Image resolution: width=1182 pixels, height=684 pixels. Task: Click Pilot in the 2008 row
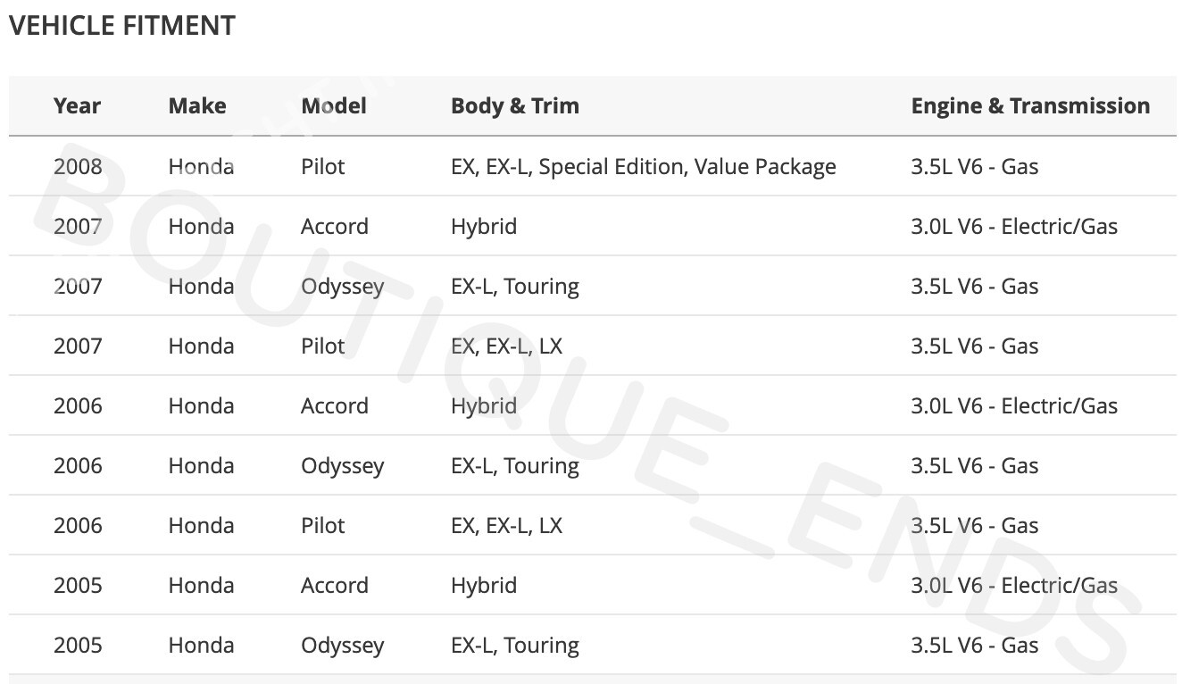pos(322,166)
